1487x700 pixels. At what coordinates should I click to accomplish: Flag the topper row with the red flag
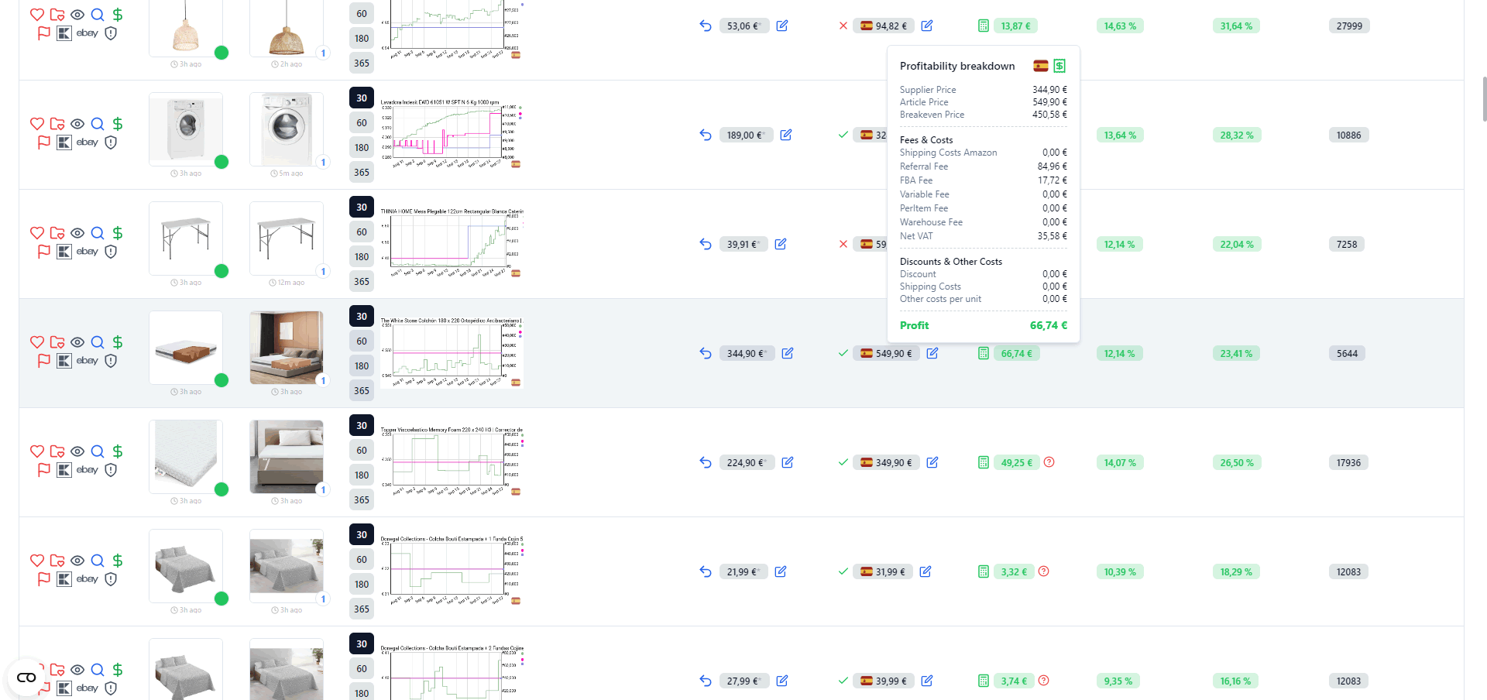click(x=44, y=470)
